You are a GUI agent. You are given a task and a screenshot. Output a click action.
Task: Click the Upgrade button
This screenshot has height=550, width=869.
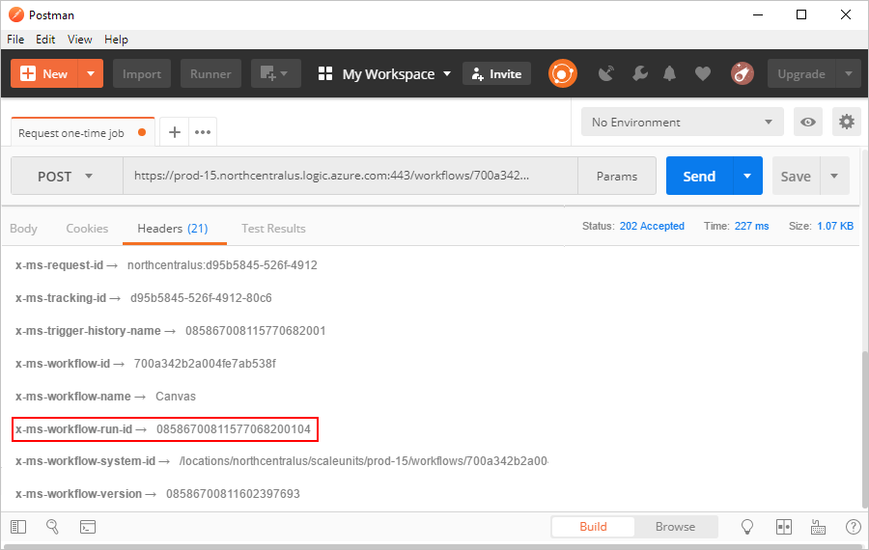[801, 73]
